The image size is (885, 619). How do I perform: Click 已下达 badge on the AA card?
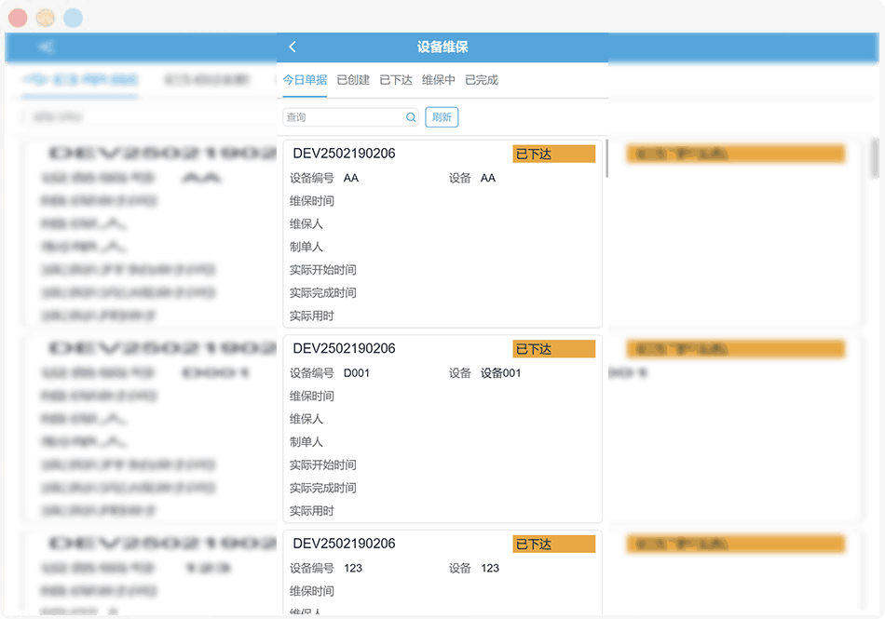[x=553, y=154]
